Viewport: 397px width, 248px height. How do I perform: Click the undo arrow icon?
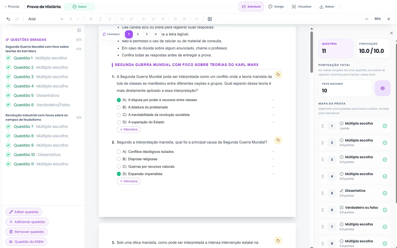tap(8, 19)
